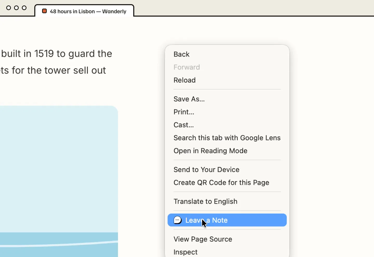Click the Leave a Note speech bubble icon

[177, 220]
